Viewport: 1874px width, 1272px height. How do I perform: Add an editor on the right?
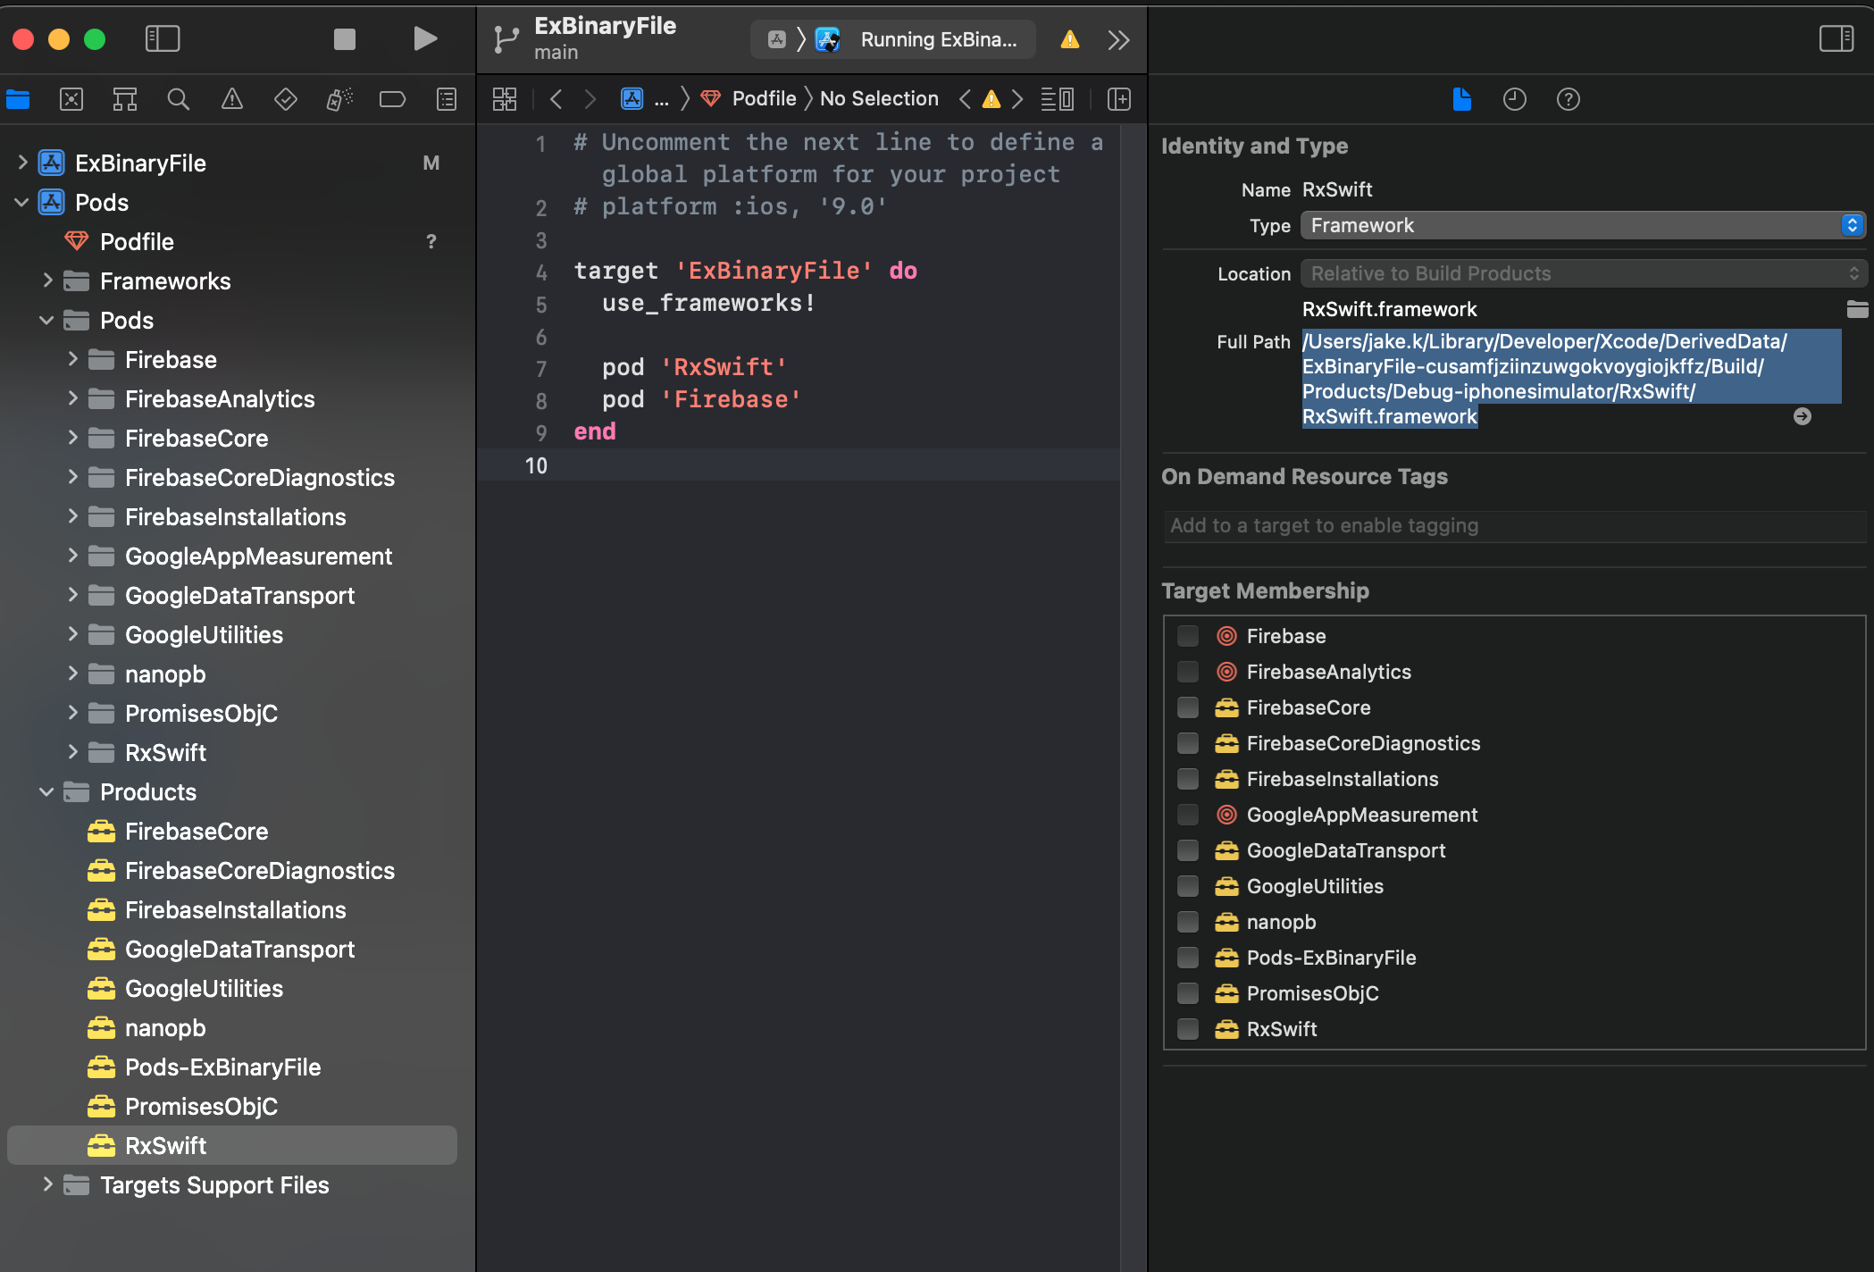[x=1118, y=99]
